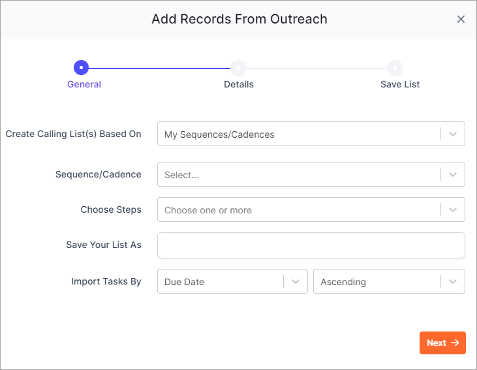Screen dimensions: 477x370
Task: Expand the Choose Steps chevron arrow
Action: point(453,210)
